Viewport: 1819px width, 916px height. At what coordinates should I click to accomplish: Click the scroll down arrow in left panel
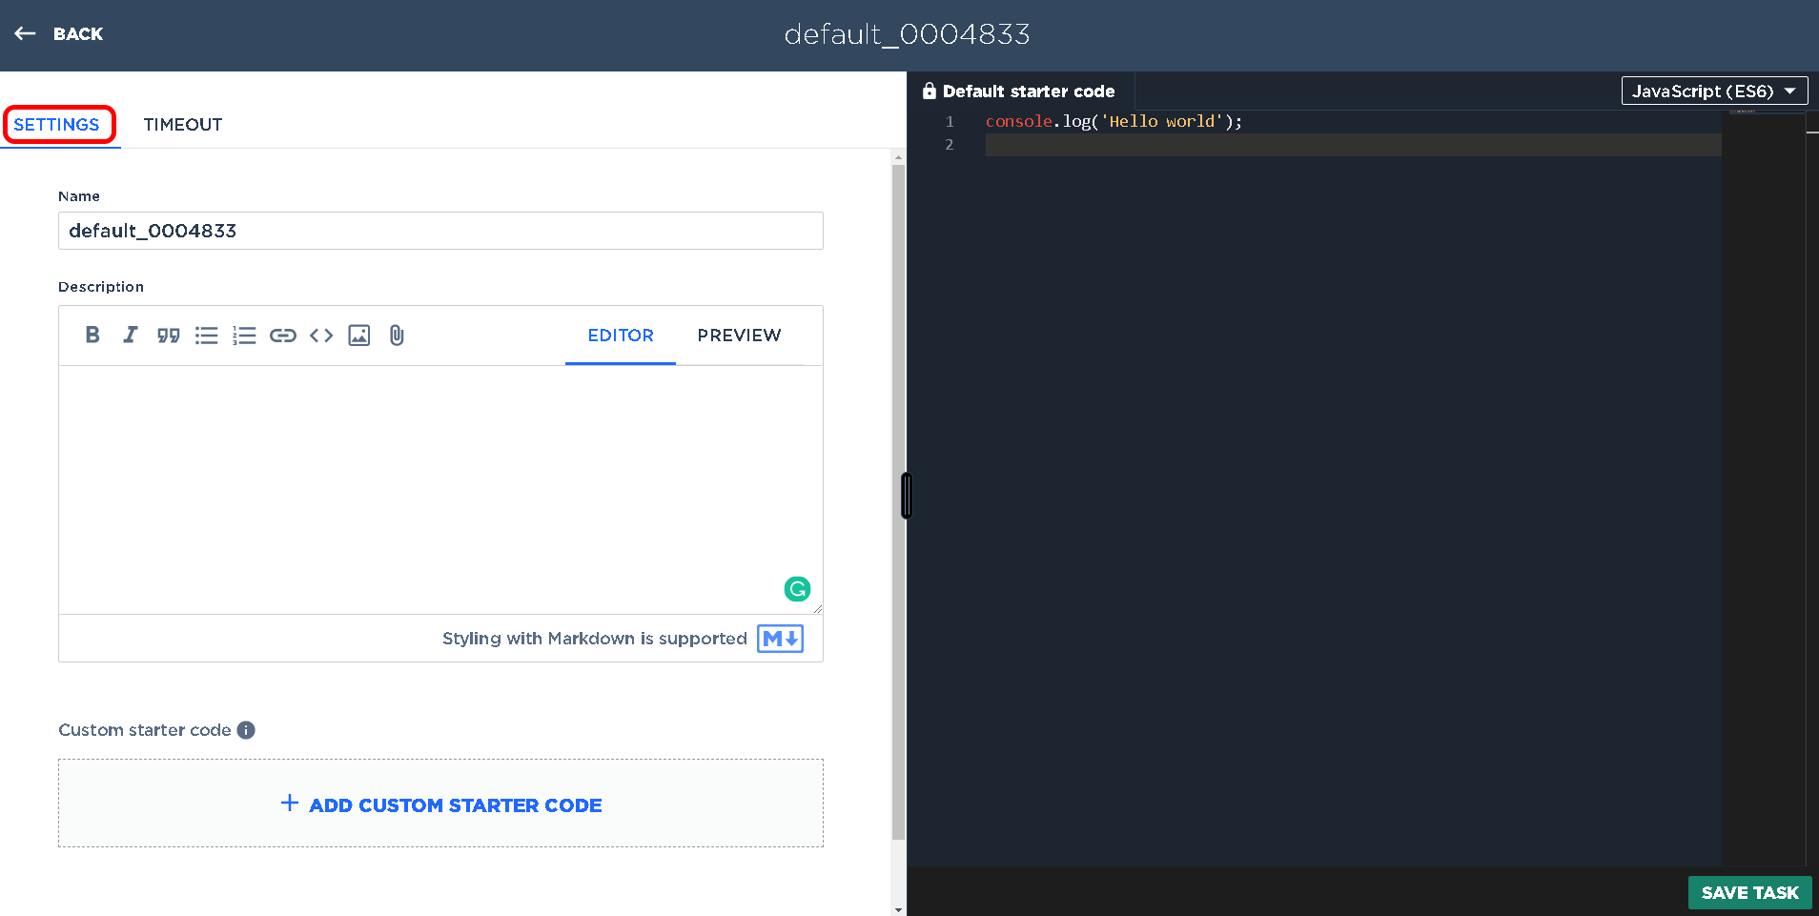point(898,909)
